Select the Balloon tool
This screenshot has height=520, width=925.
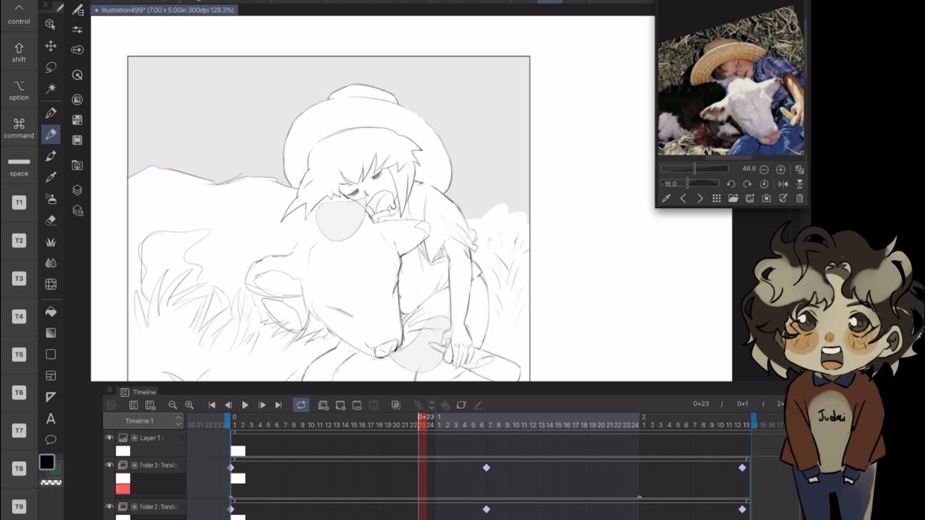[51, 439]
